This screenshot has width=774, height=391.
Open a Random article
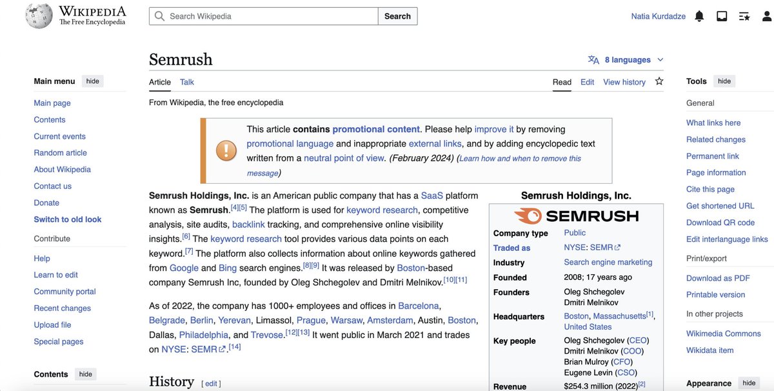pyautogui.click(x=60, y=153)
